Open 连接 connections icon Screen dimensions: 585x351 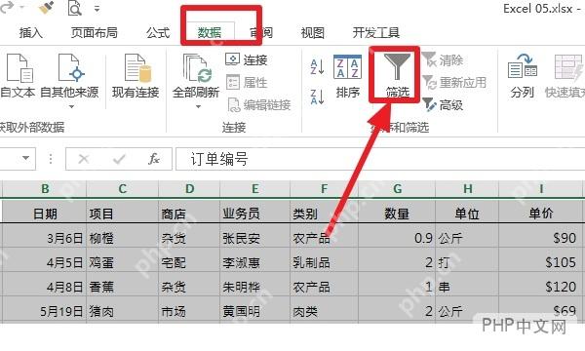(x=232, y=59)
